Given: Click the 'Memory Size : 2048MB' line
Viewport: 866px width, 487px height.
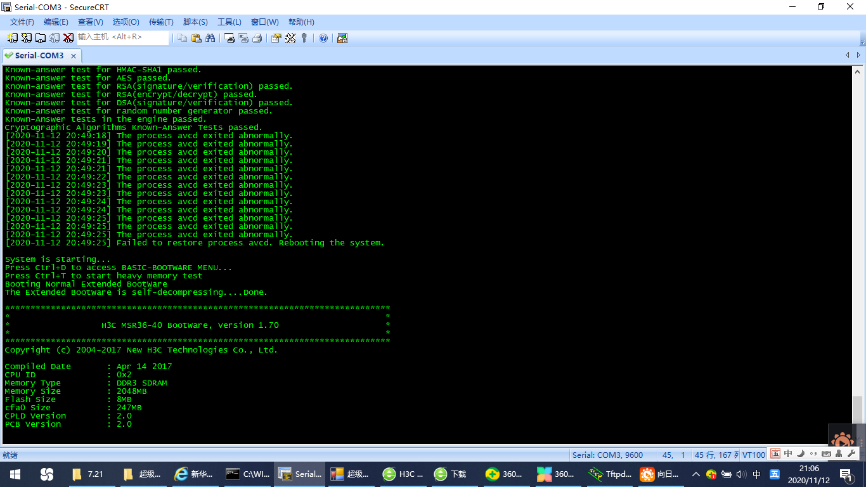Looking at the screenshot, I should (x=75, y=391).
